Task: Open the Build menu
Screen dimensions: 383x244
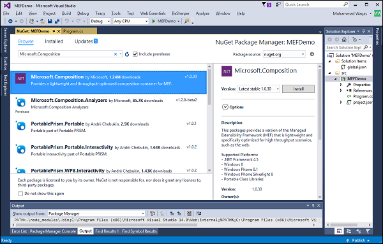Action: pos(66,13)
